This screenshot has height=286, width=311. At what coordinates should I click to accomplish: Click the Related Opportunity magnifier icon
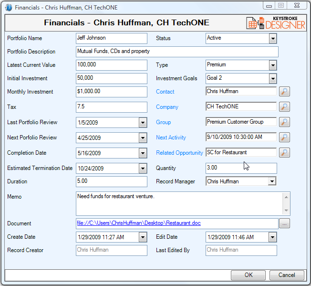click(284, 153)
